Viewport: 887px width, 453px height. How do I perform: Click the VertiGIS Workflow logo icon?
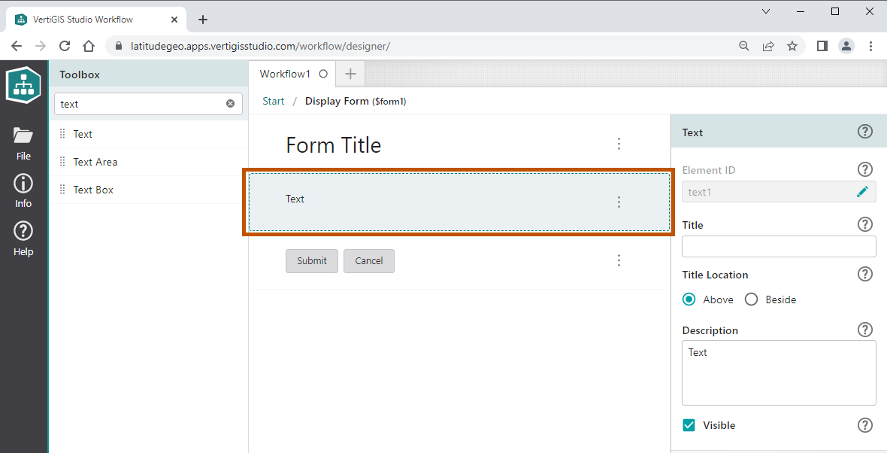(23, 85)
